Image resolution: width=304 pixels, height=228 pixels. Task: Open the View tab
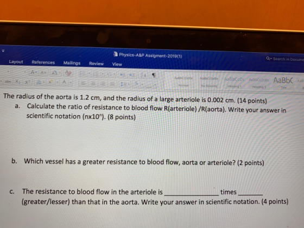coord(117,64)
